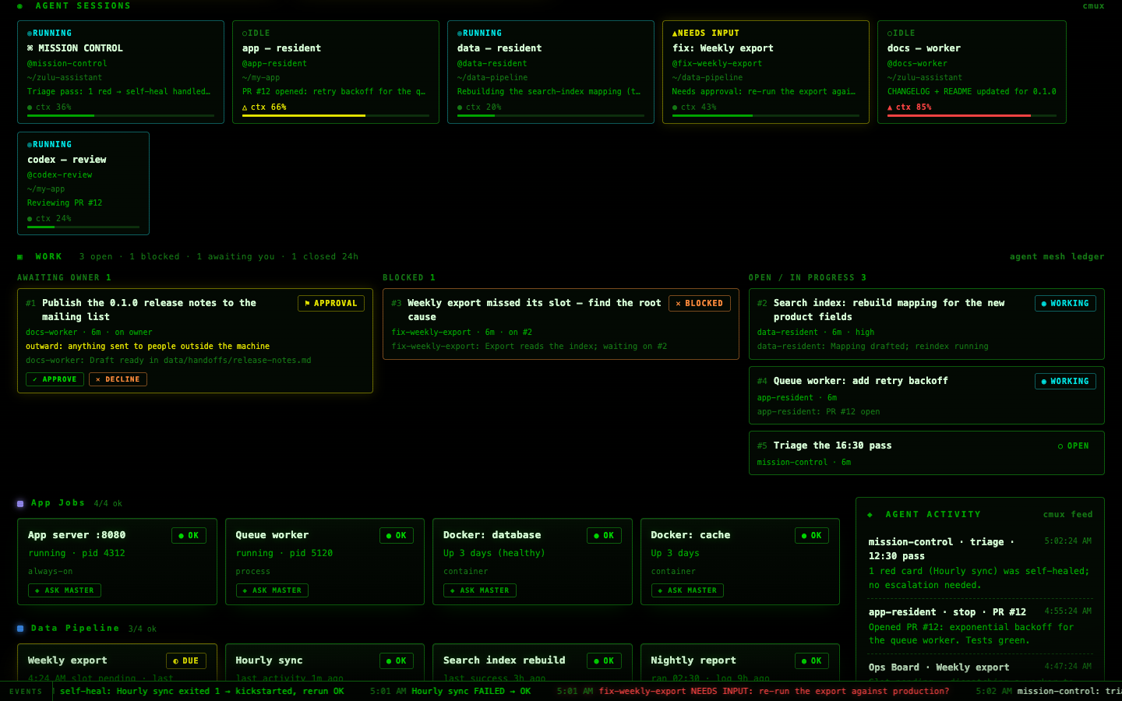
Task: Click ASK MASTER under Docker: database
Action: pos(480,590)
